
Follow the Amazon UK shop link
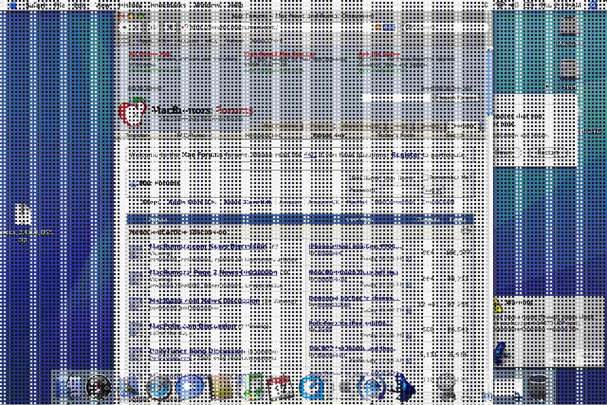(324, 202)
